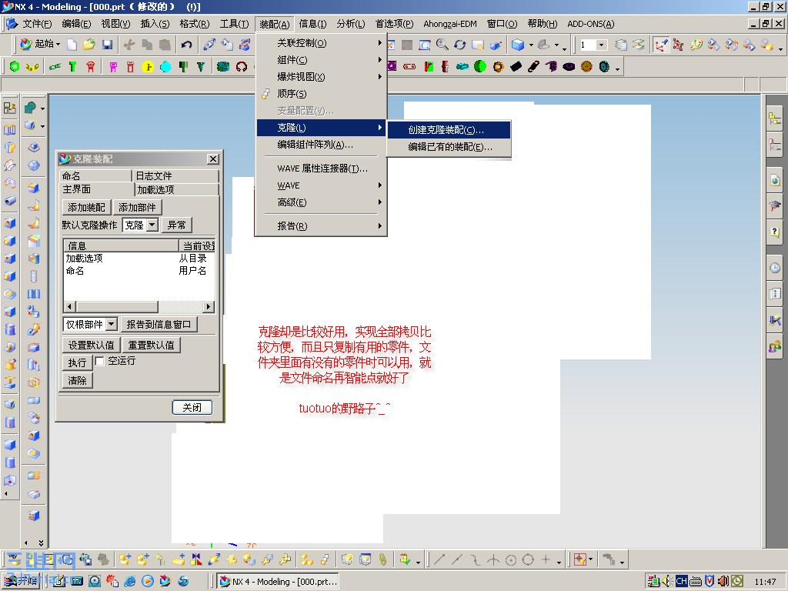Click the 关闭 button in clone dialog
Image resolution: width=788 pixels, height=591 pixels.
click(192, 408)
